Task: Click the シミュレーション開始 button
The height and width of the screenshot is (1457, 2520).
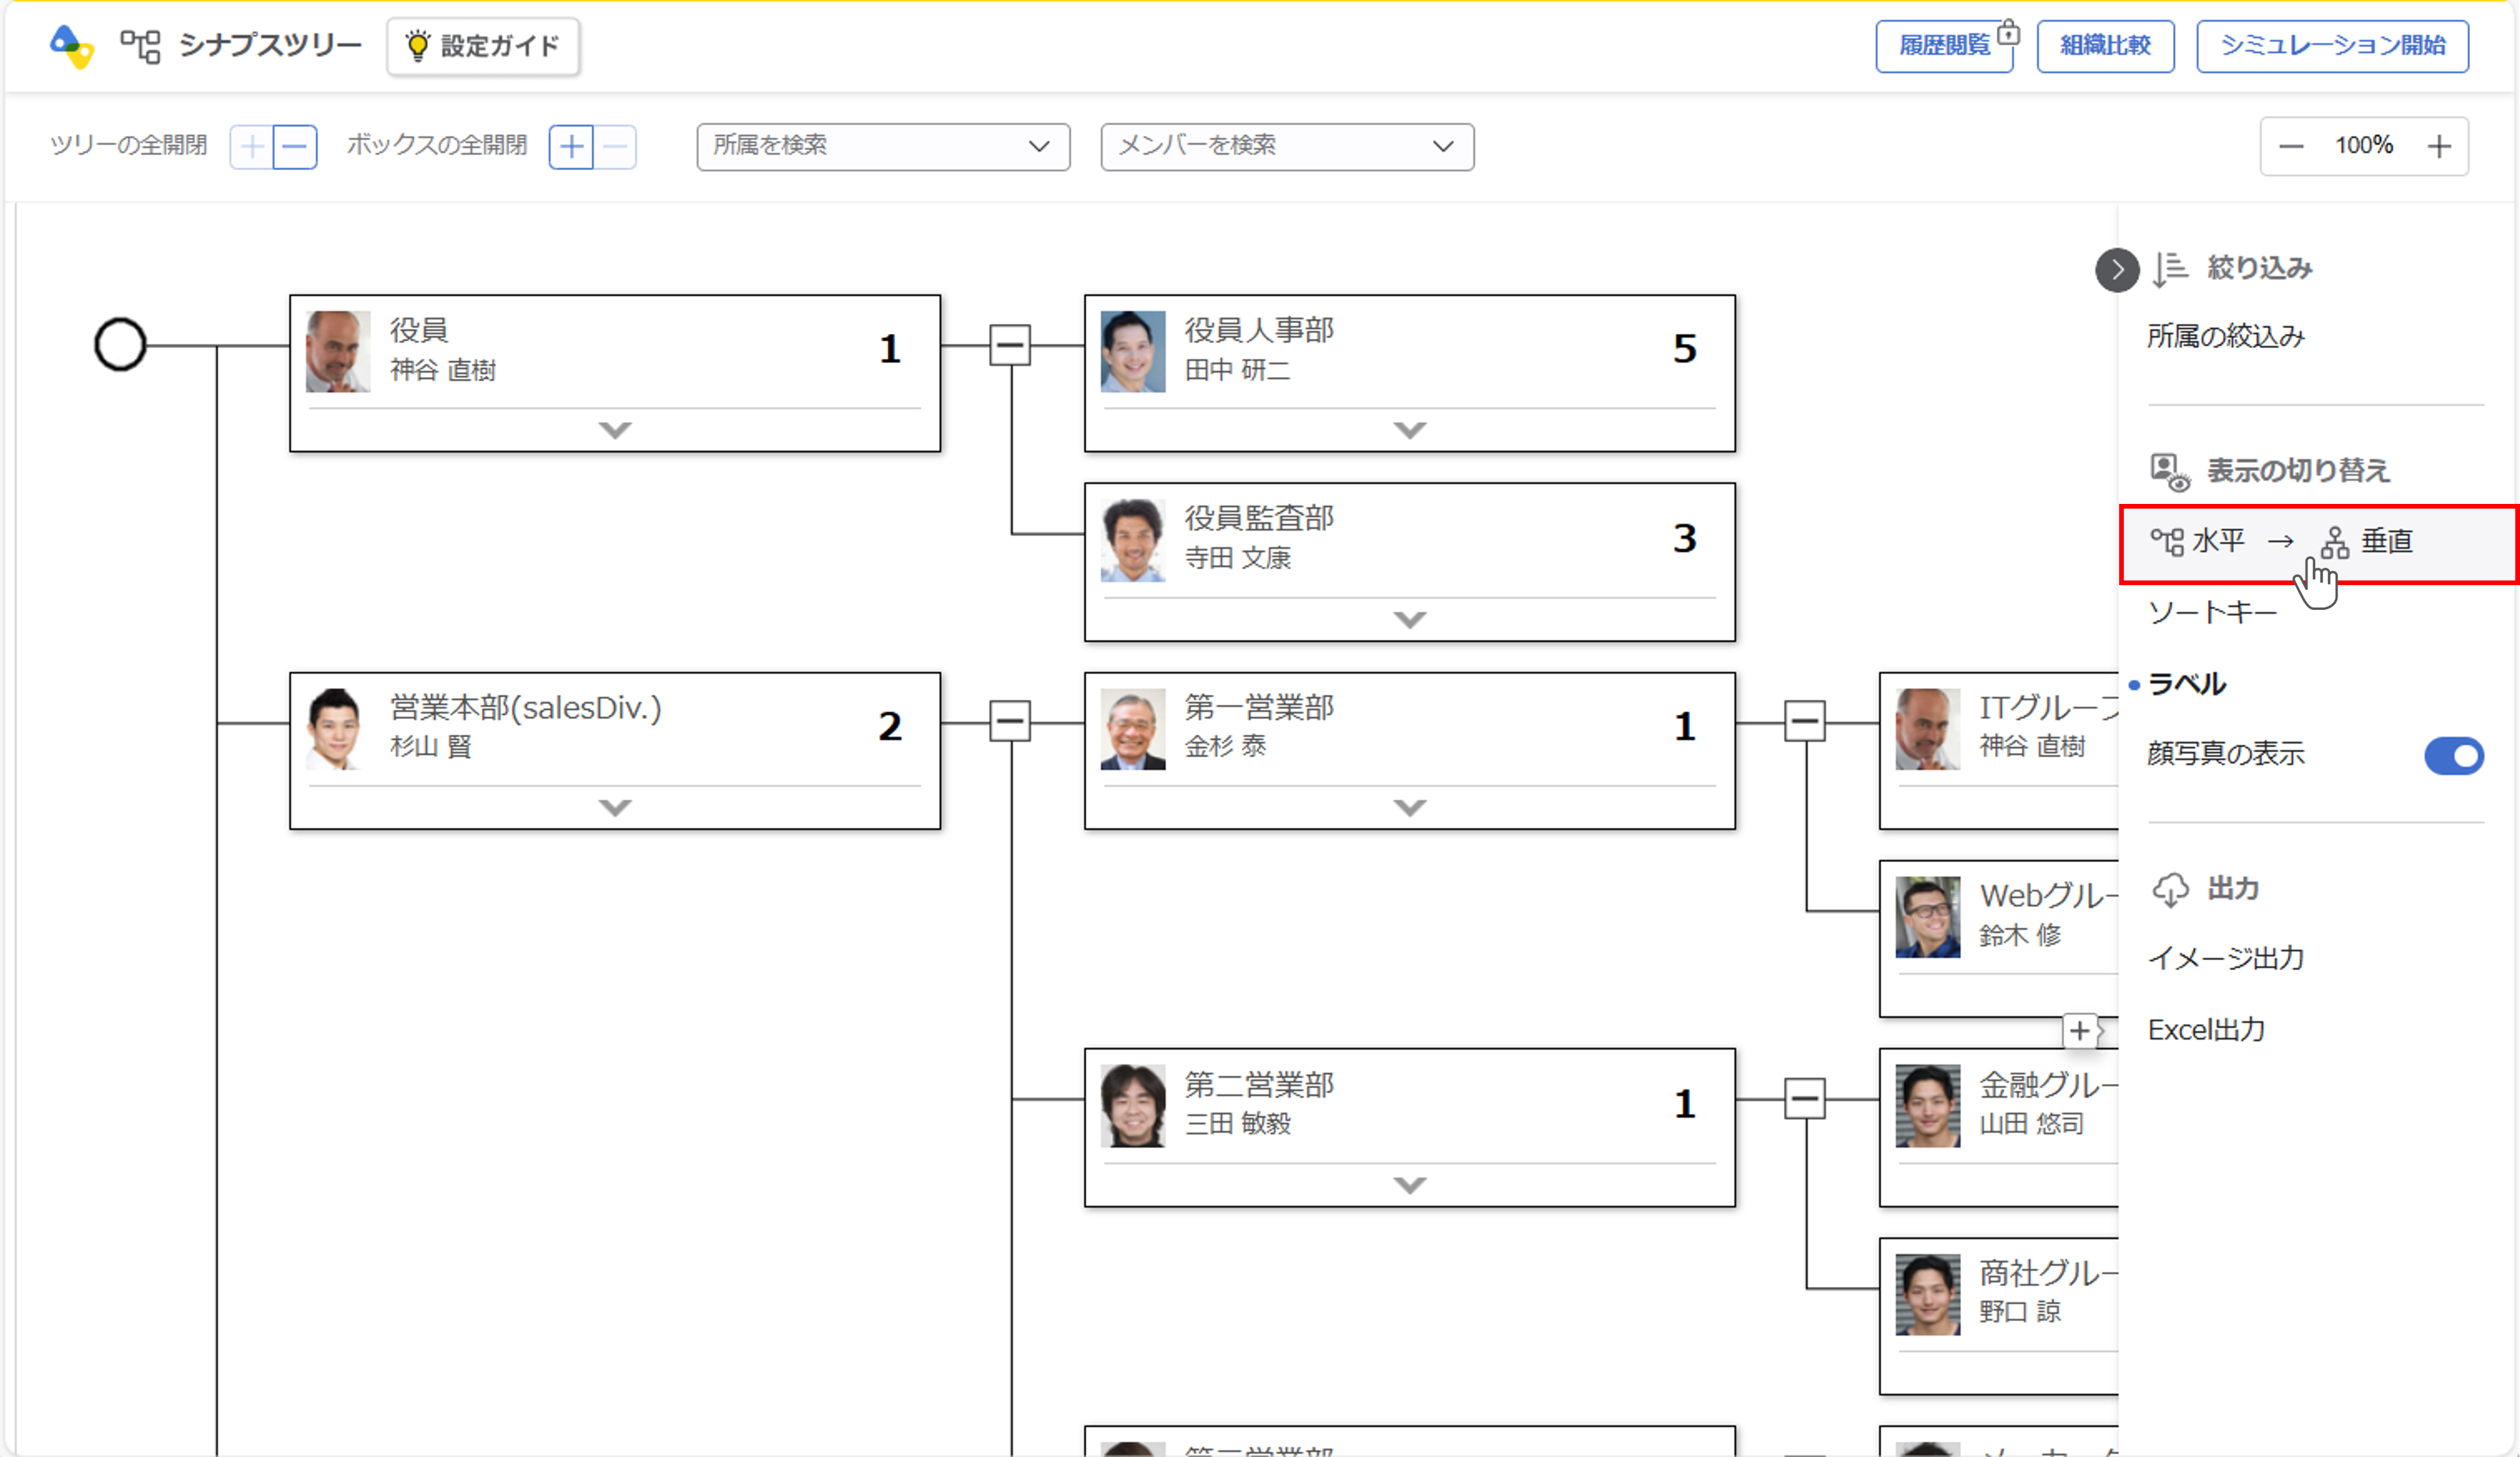Action: pyautogui.click(x=2332, y=46)
